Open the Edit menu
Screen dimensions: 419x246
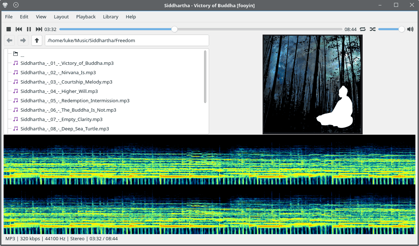(x=24, y=17)
